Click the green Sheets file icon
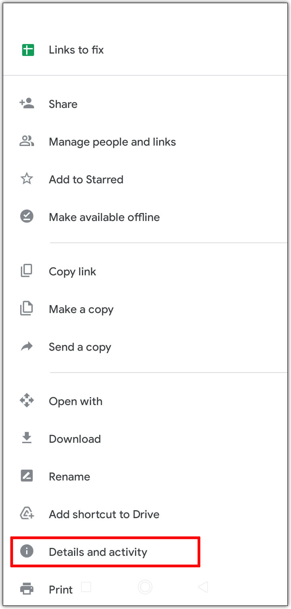291x609 pixels. point(27,50)
